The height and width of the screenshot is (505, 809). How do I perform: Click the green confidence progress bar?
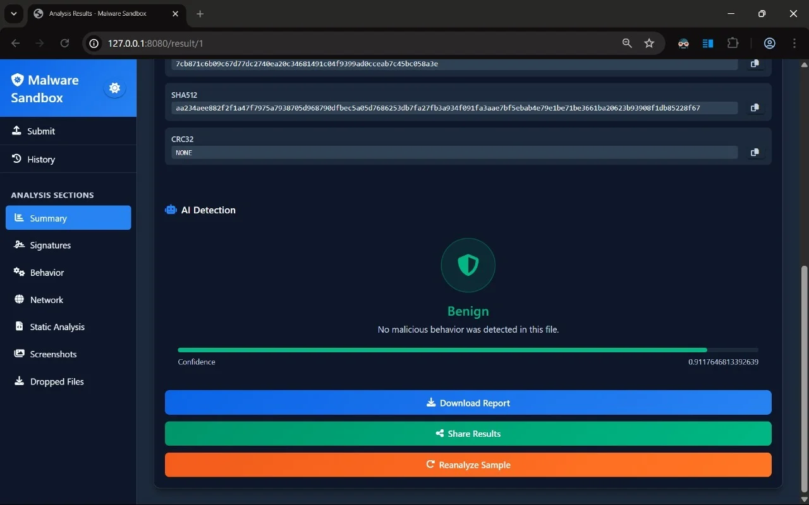pos(442,350)
